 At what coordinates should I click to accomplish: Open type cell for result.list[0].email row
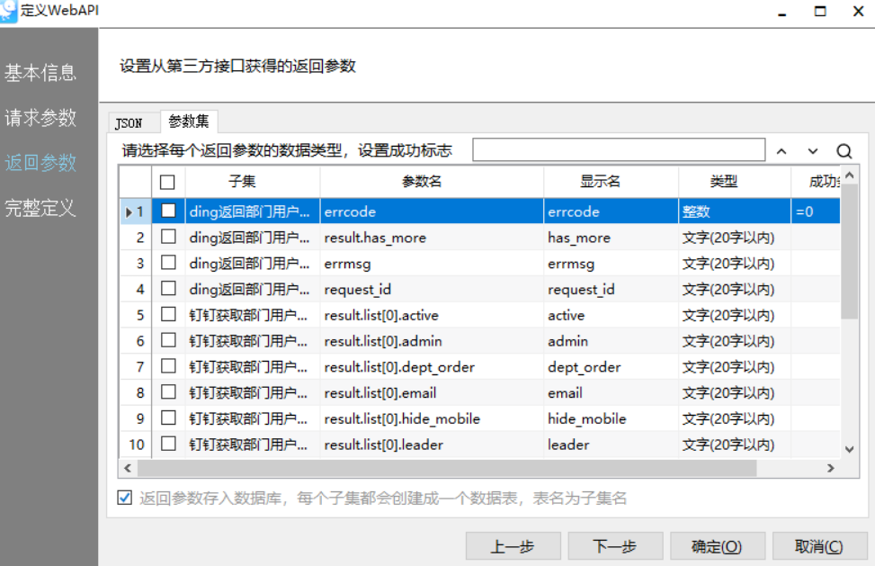pos(734,392)
